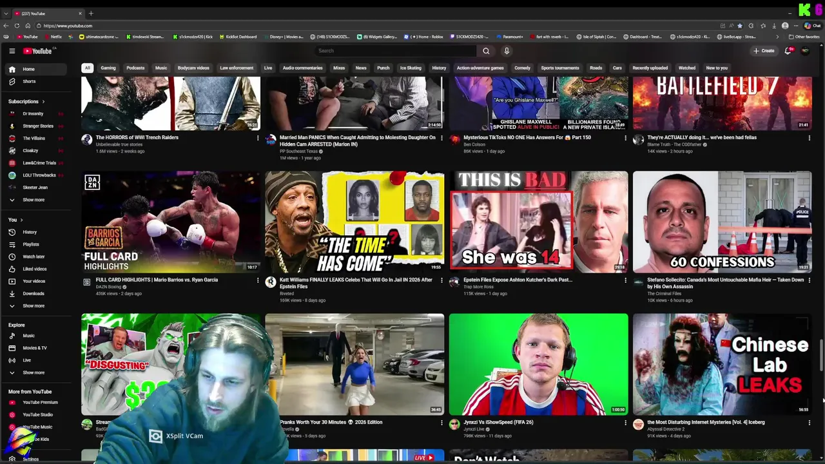Open HORRORS of WWI Trench Raiders title
The width and height of the screenshot is (825, 464).
click(x=137, y=137)
